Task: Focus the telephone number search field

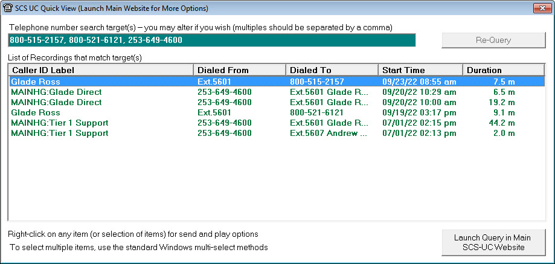Action: click(x=211, y=40)
